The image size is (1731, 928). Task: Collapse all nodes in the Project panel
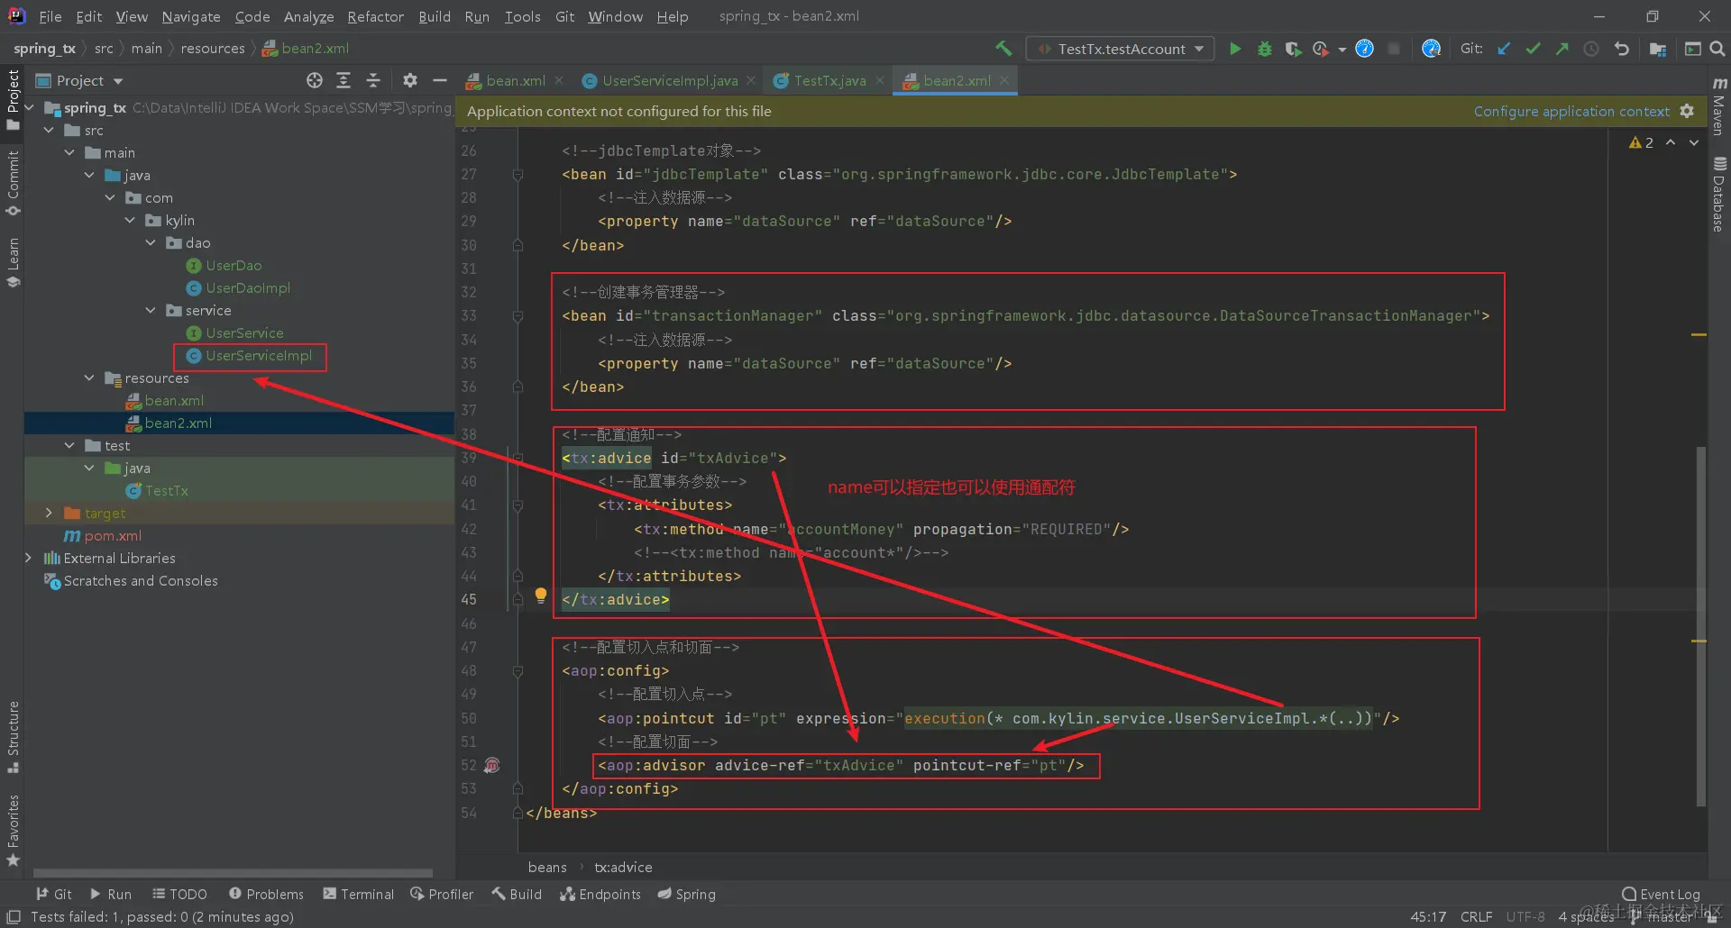pyautogui.click(x=373, y=81)
